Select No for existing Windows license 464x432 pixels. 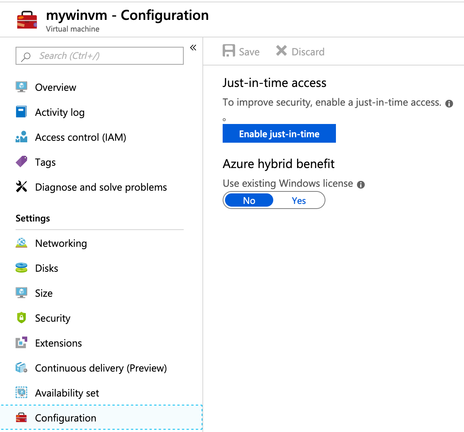coord(249,200)
